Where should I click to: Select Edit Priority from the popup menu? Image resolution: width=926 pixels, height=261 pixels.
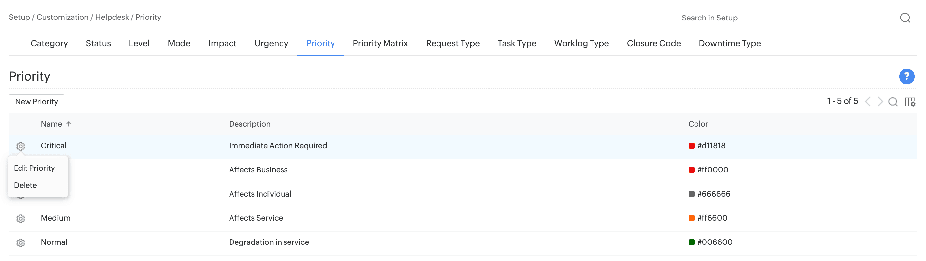click(34, 168)
